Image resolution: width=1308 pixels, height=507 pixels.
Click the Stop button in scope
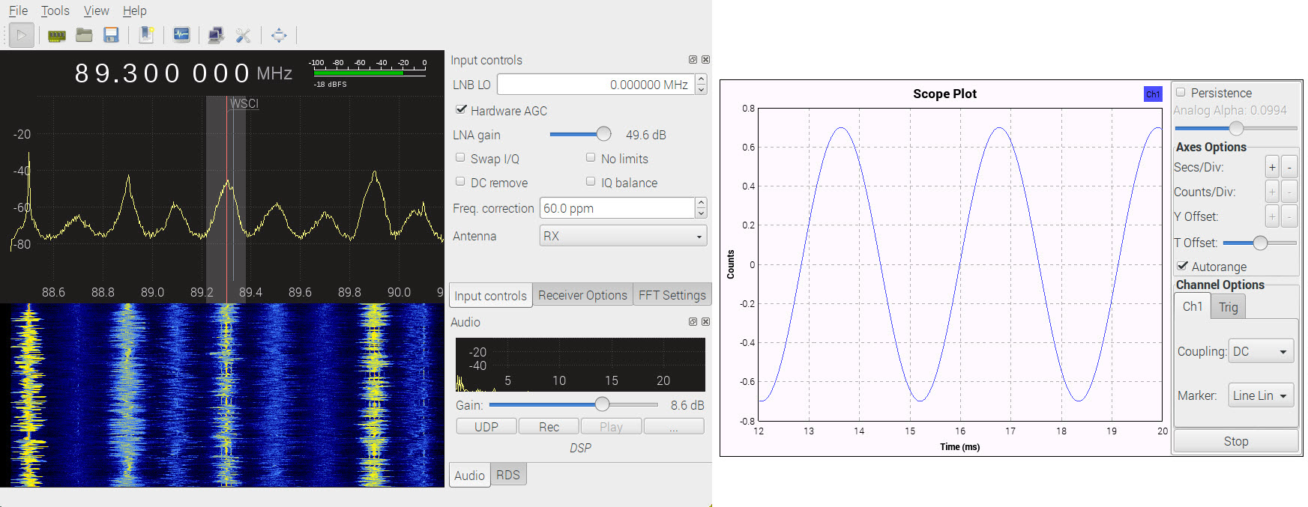pos(1235,441)
